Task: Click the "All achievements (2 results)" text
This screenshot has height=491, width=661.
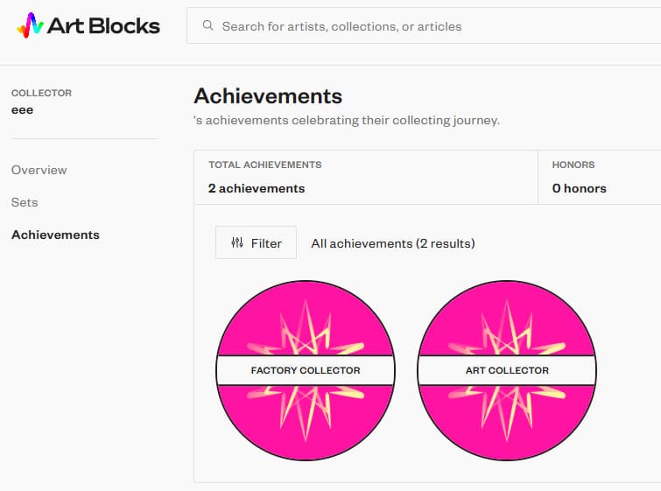Action: (x=393, y=243)
